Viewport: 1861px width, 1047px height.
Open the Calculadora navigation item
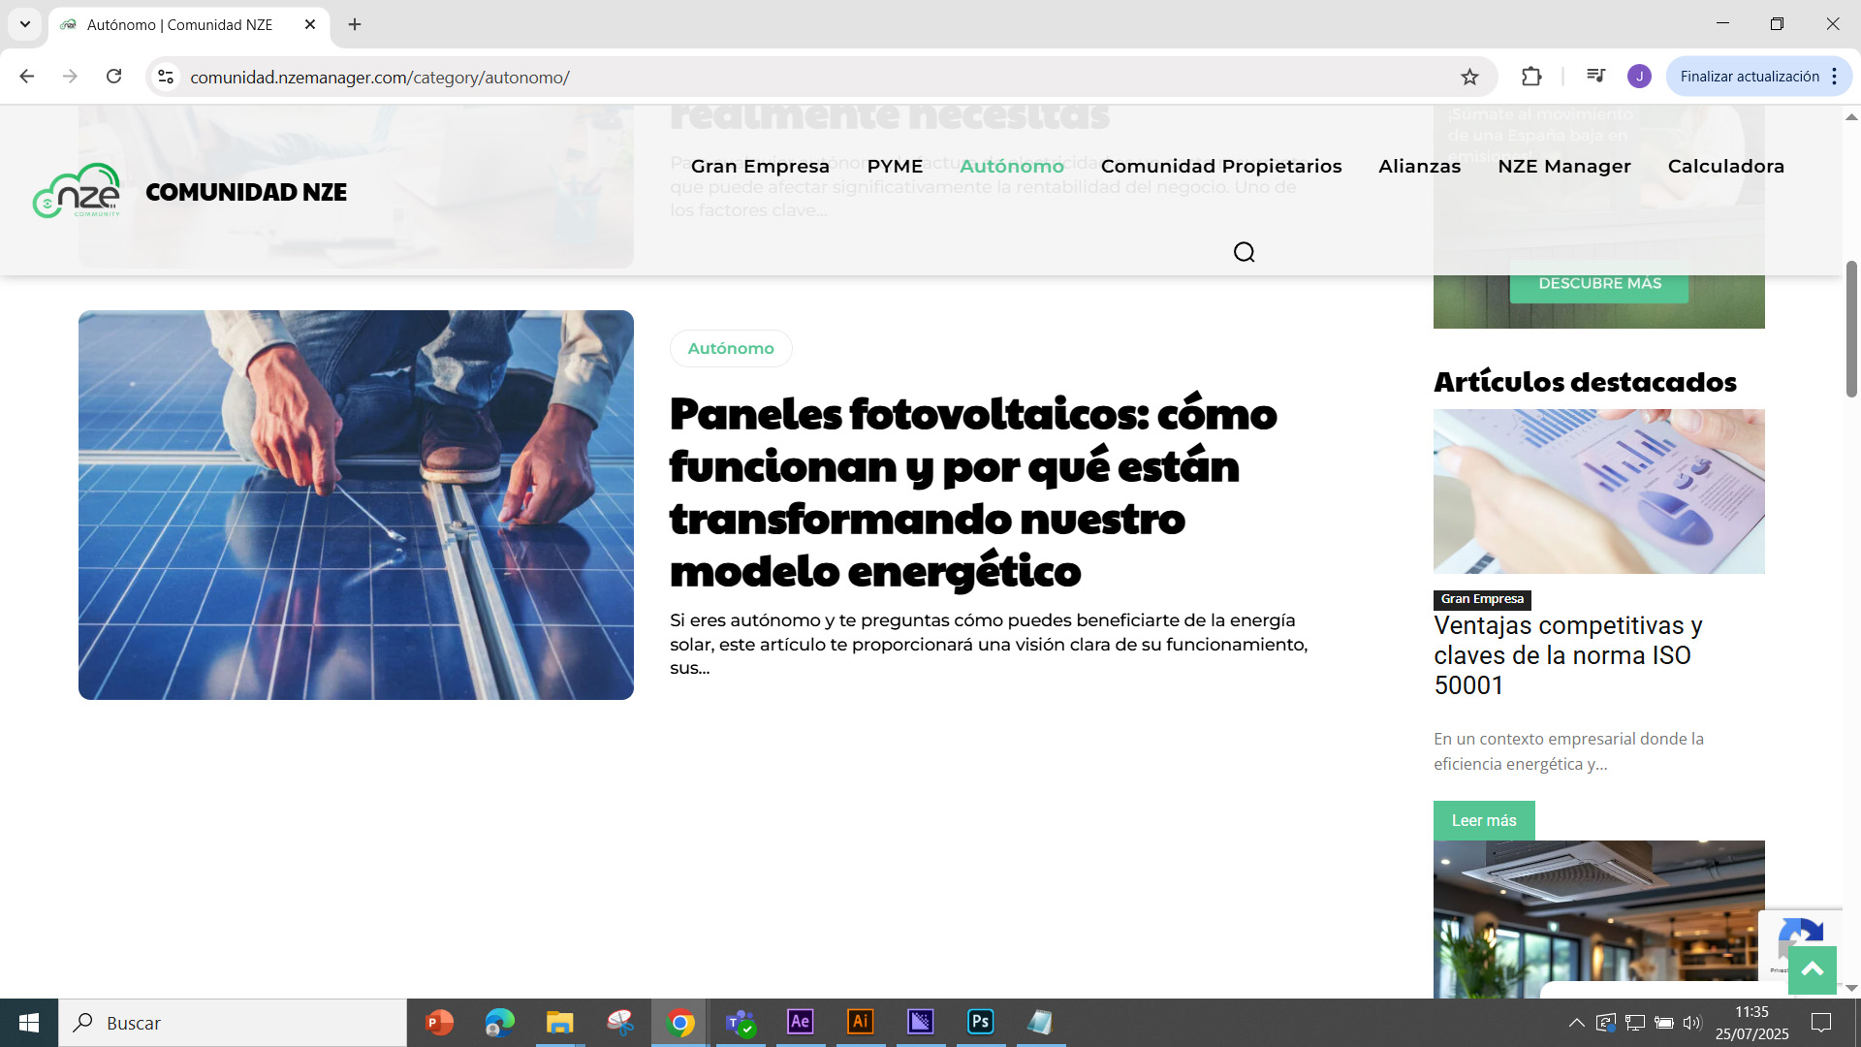tap(1726, 166)
